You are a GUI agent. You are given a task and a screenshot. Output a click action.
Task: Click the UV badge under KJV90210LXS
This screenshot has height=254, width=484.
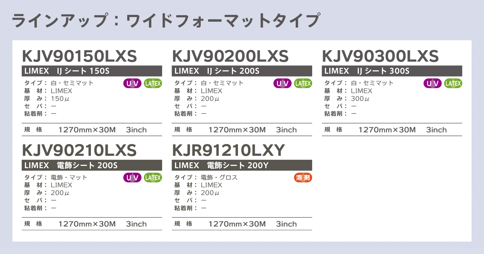pyautogui.click(x=132, y=177)
